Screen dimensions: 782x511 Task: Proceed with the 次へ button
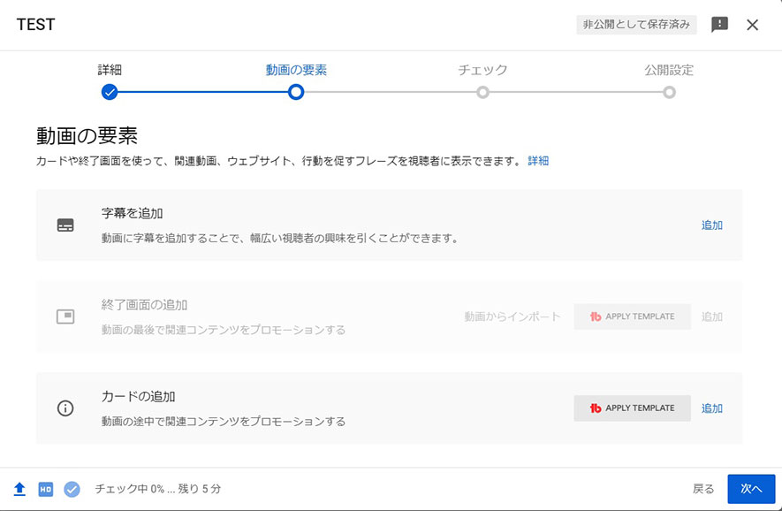coord(751,489)
